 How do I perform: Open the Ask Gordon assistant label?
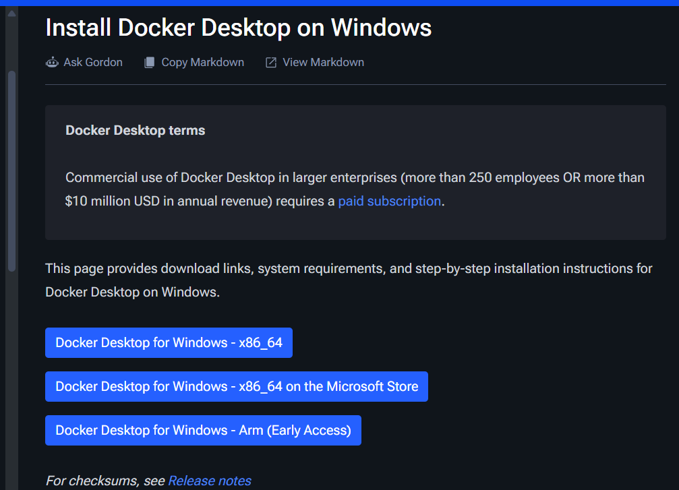click(93, 62)
